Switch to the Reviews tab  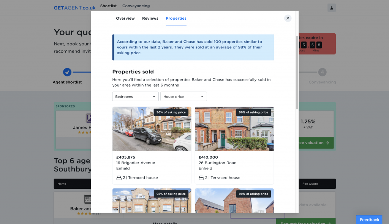(150, 19)
